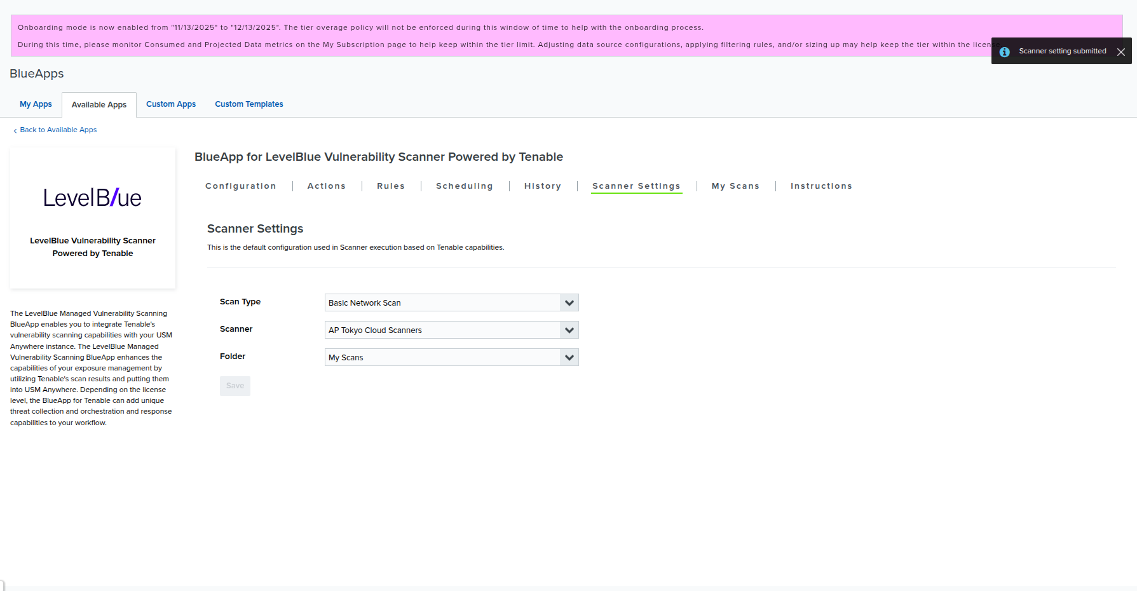Open the Configuration section
Viewport: 1137px width, 591px height.
(241, 186)
